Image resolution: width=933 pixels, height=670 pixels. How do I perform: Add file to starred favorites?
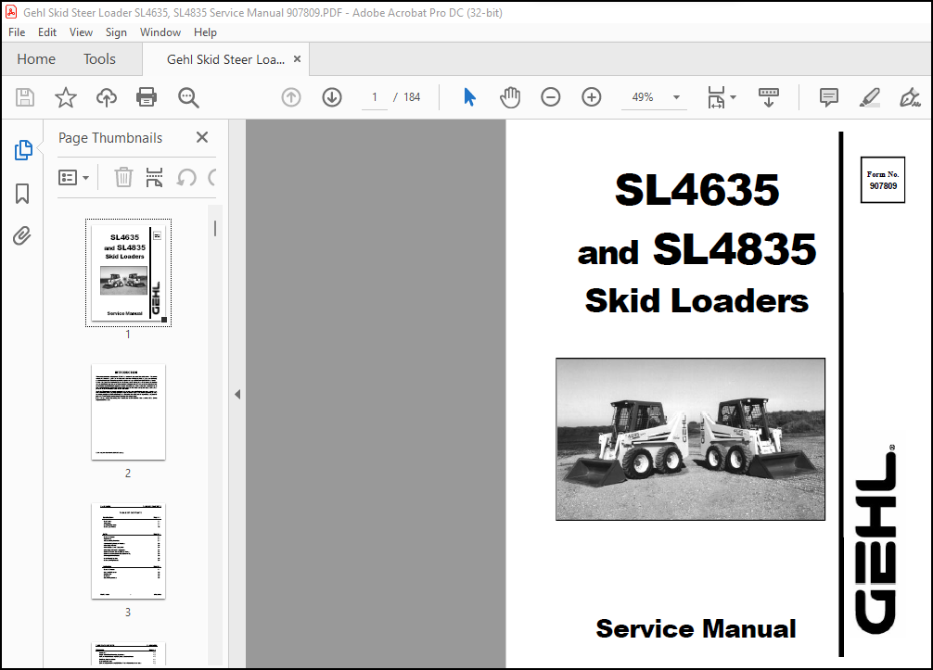[x=66, y=97]
